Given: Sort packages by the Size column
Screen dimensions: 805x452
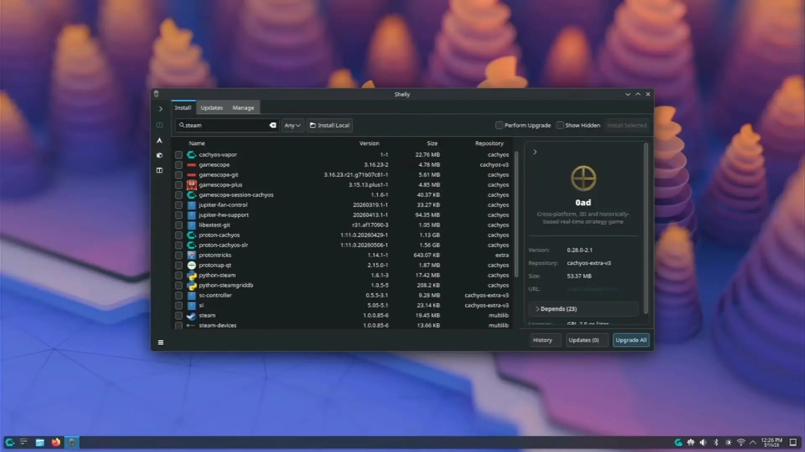Looking at the screenshot, I should [432, 143].
